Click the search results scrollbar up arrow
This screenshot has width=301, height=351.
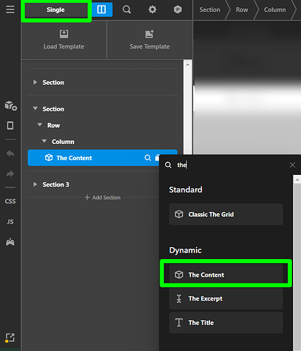[297, 180]
